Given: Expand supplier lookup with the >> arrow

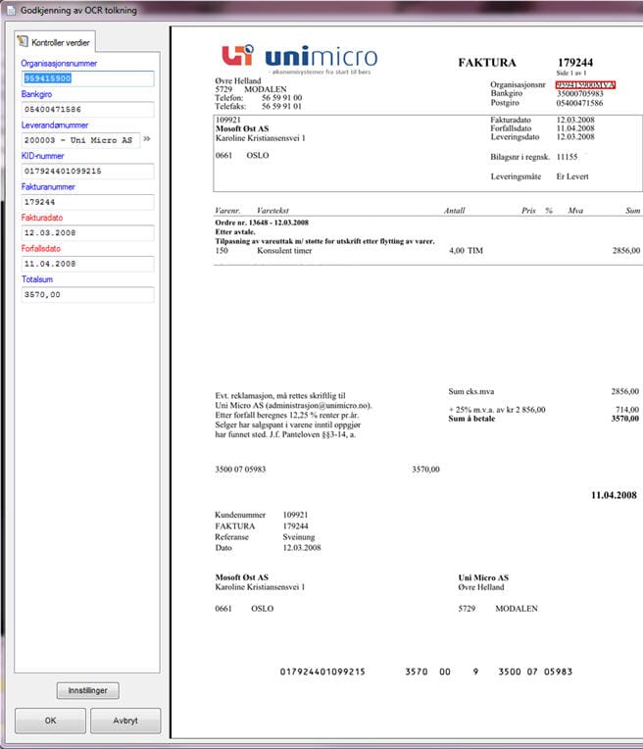Looking at the screenshot, I should 148,140.
